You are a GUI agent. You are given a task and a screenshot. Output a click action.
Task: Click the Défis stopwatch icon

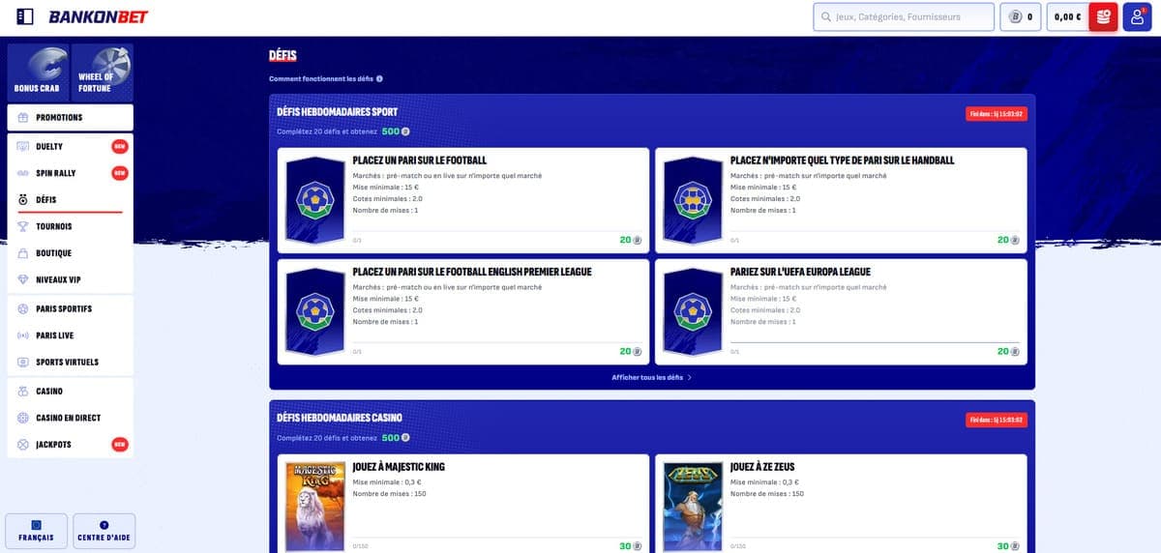click(23, 200)
